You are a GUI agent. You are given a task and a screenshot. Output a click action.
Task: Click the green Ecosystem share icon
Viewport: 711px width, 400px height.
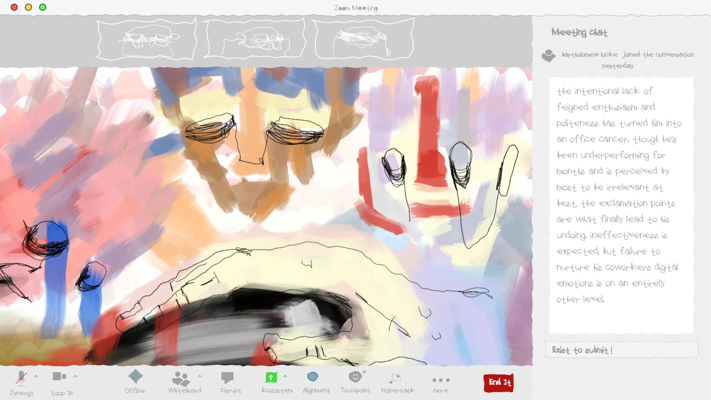click(x=271, y=377)
